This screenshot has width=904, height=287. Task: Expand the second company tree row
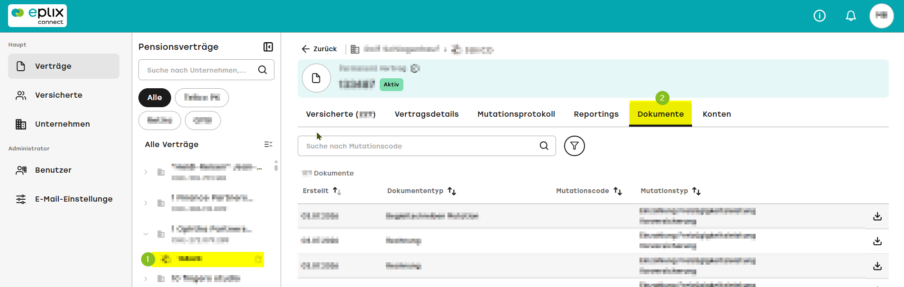146,203
